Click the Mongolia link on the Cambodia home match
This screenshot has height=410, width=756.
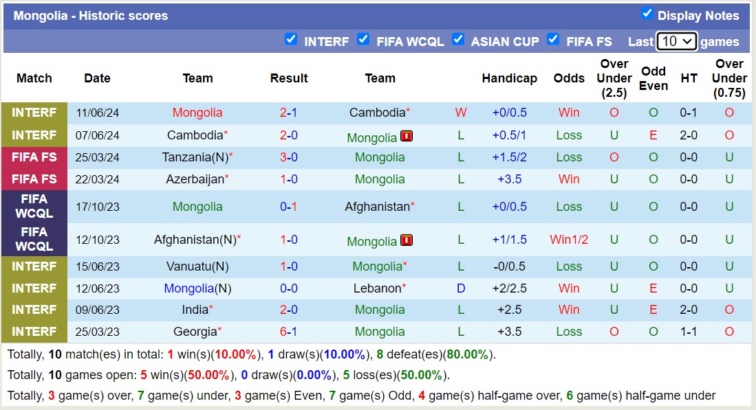pyautogui.click(x=197, y=113)
